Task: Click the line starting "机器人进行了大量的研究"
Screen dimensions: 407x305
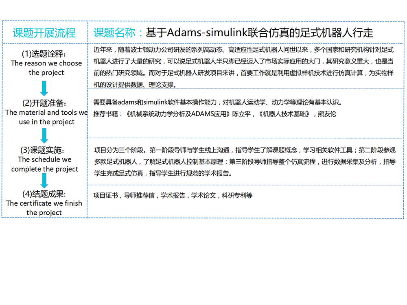Action: [243, 61]
